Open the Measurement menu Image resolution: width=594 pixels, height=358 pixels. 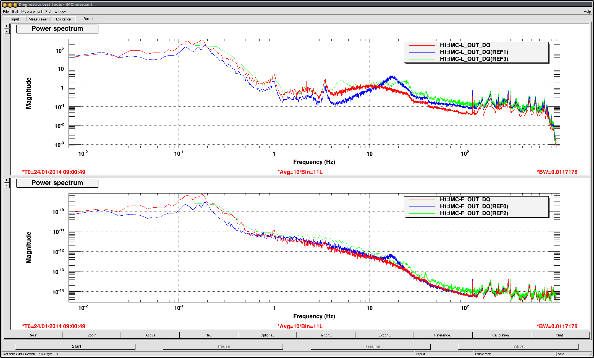pos(32,12)
